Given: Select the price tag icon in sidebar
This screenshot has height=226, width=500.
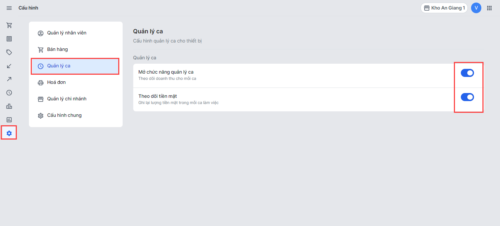Looking at the screenshot, I should click(9, 52).
